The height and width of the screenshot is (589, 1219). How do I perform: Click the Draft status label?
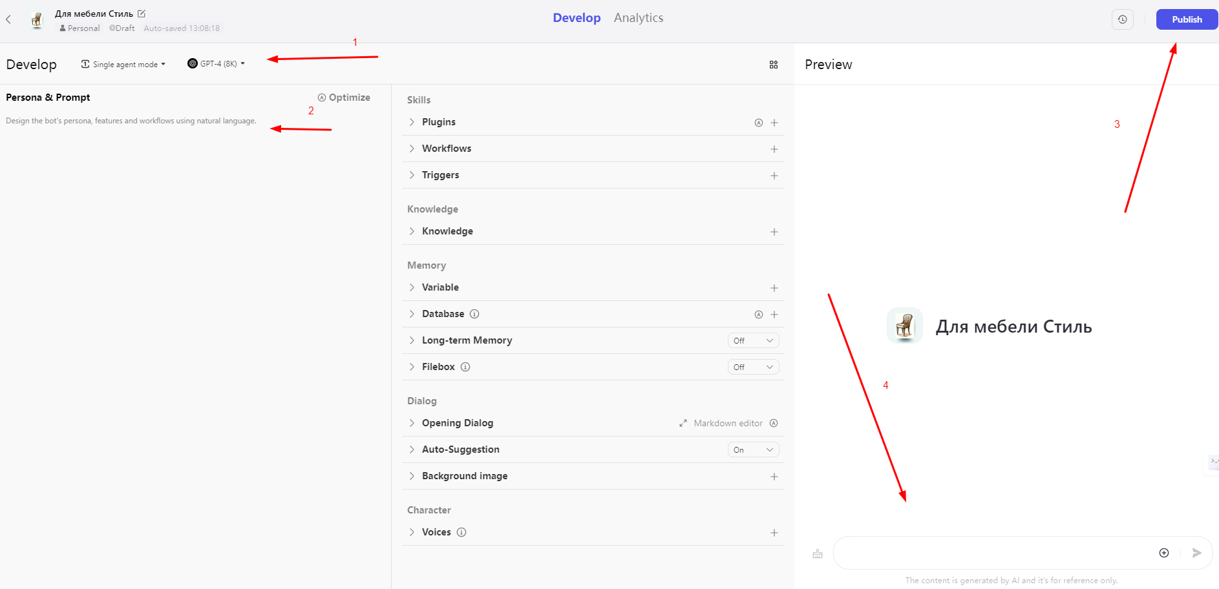[122, 28]
